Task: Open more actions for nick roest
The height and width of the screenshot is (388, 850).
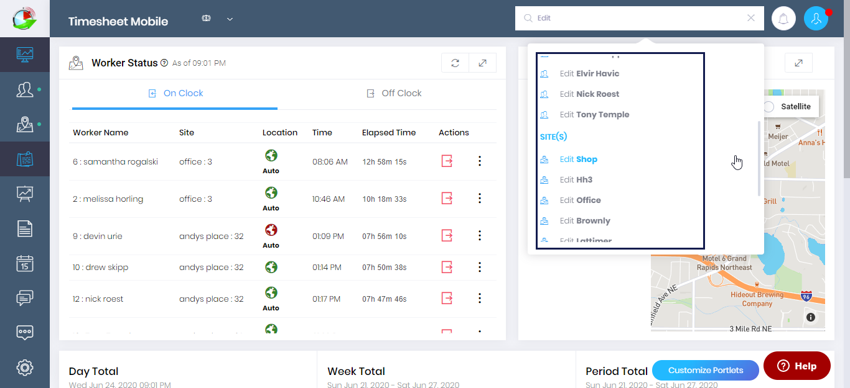Action: (480, 299)
